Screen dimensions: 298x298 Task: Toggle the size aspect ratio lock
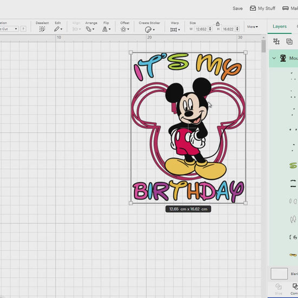pyautogui.click(x=218, y=24)
